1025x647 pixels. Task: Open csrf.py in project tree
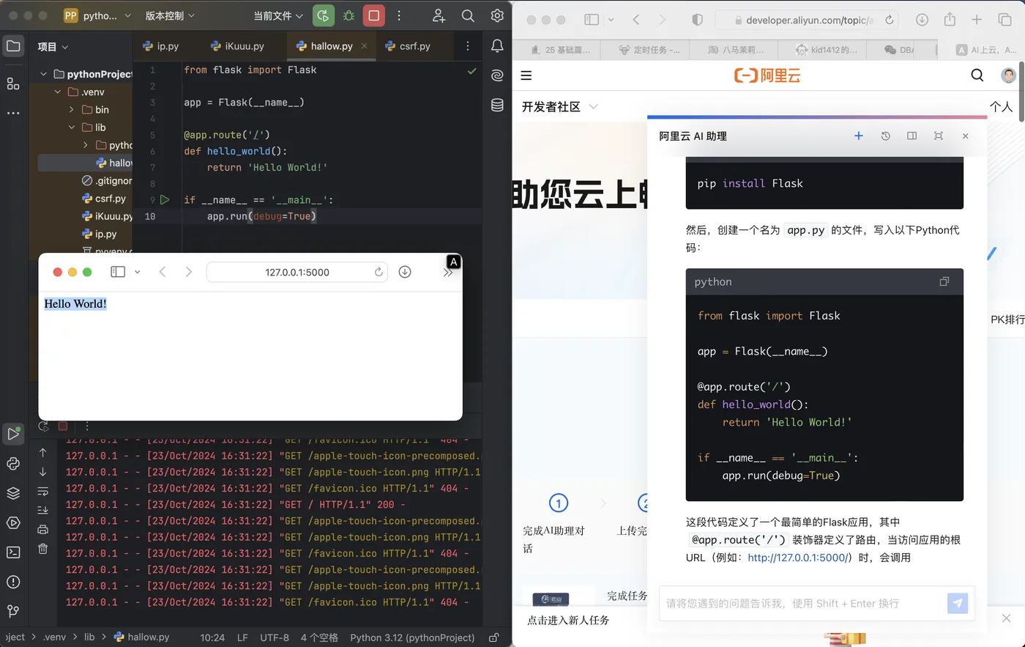[x=104, y=199]
